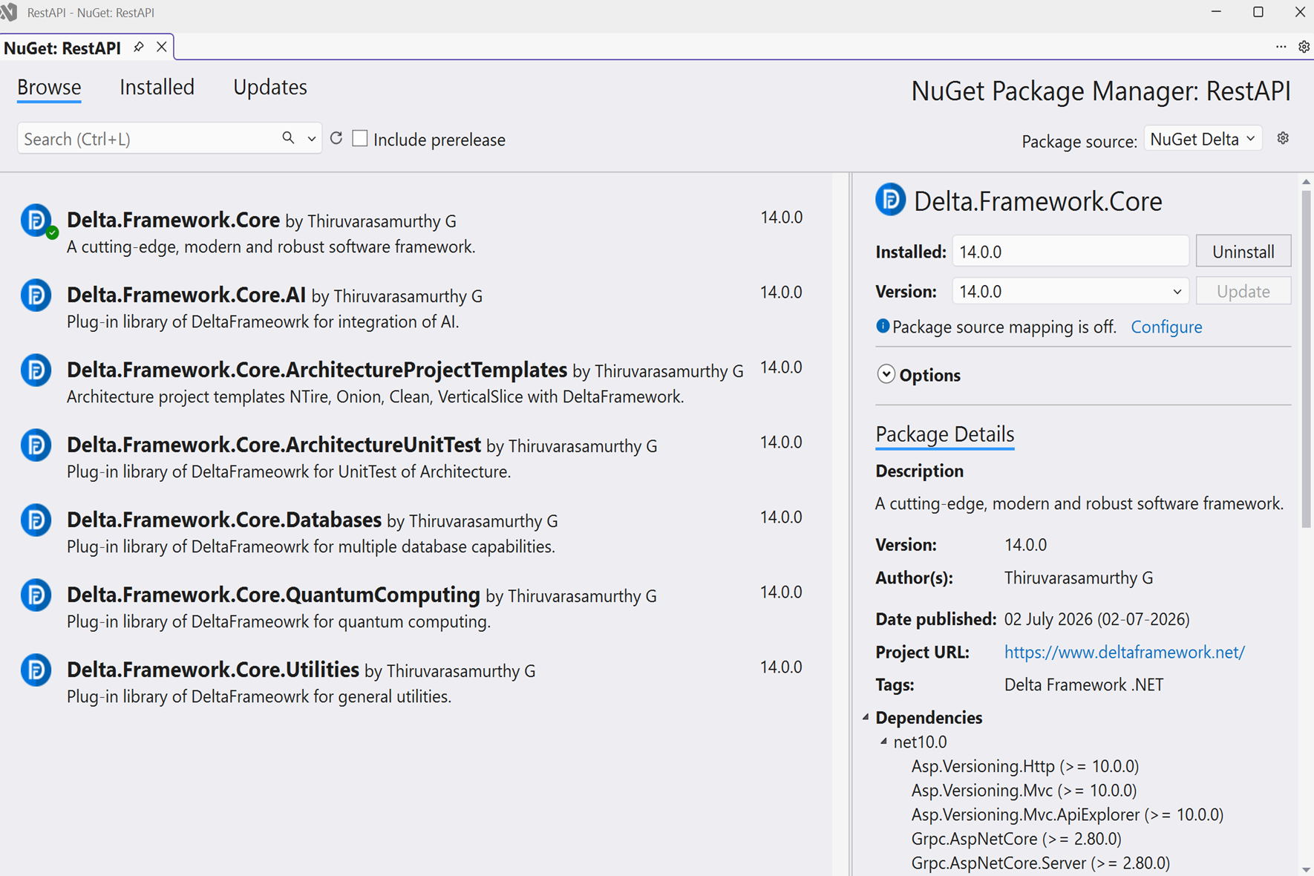The image size is (1314, 876).
Task: Select Delta.Framework.Core.ArchitectureProjectTemplates package title
Action: pyautogui.click(x=317, y=370)
